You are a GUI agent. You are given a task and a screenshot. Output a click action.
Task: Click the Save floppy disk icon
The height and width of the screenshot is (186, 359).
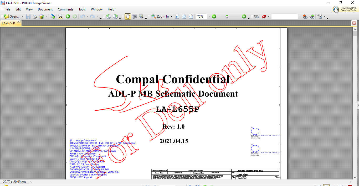tap(28, 17)
